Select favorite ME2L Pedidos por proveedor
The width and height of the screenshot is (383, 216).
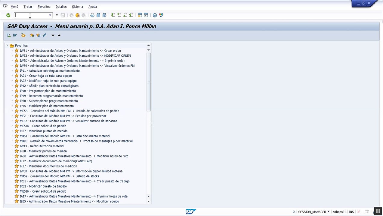click(x=63, y=116)
